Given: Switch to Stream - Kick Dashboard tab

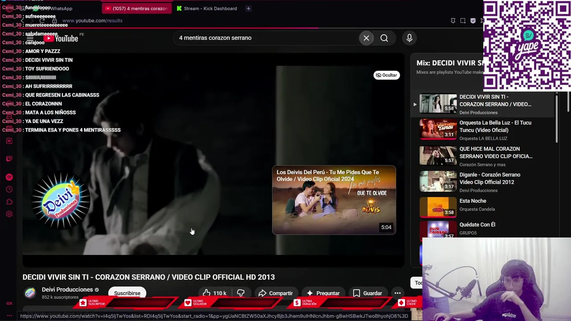Looking at the screenshot, I should point(207,8).
